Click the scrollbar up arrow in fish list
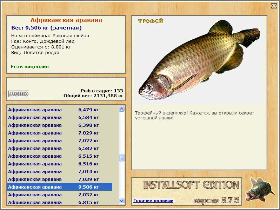The height and width of the screenshot is (210, 280). click(122, 109)
